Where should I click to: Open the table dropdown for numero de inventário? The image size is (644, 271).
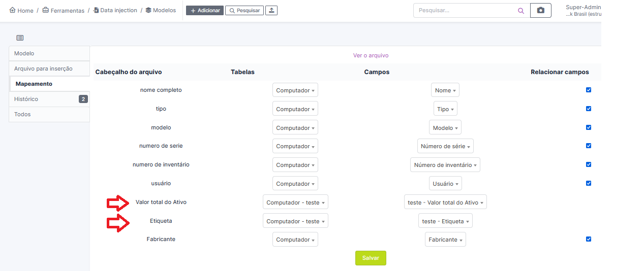(295, 165)
